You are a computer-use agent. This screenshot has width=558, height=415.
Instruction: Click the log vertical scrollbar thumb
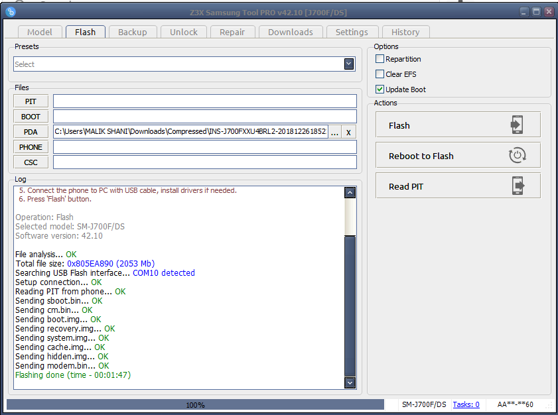pos(350,306)
